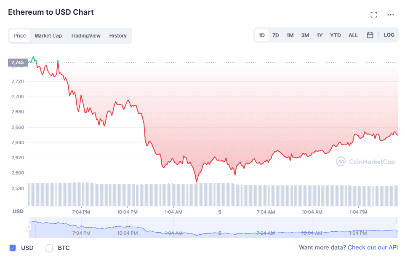This screenshot has width=405, height=260.
Task: Open the Check out our API link
Action: 373,248
